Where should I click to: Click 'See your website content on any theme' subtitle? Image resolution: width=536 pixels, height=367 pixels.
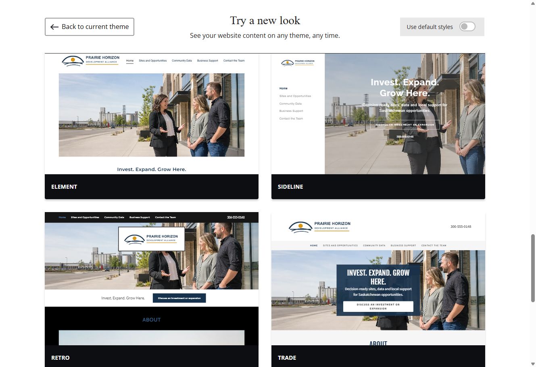click(x=265, y=35)
